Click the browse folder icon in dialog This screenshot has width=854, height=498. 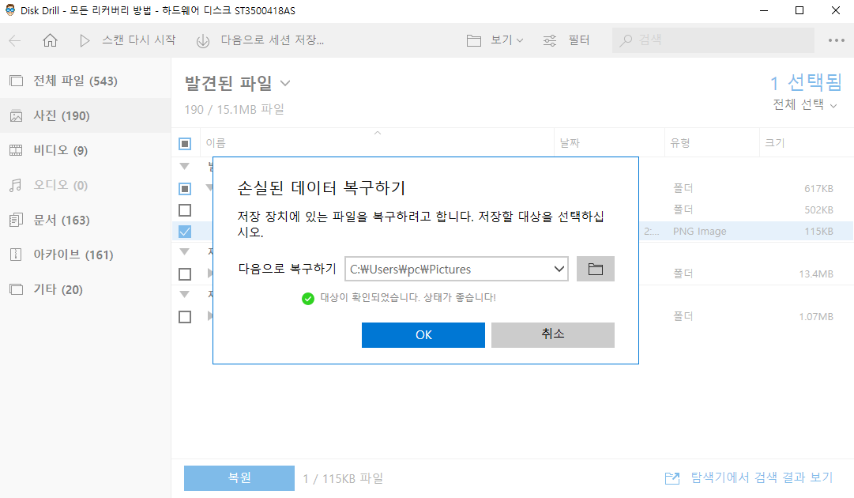pos(596,270)
